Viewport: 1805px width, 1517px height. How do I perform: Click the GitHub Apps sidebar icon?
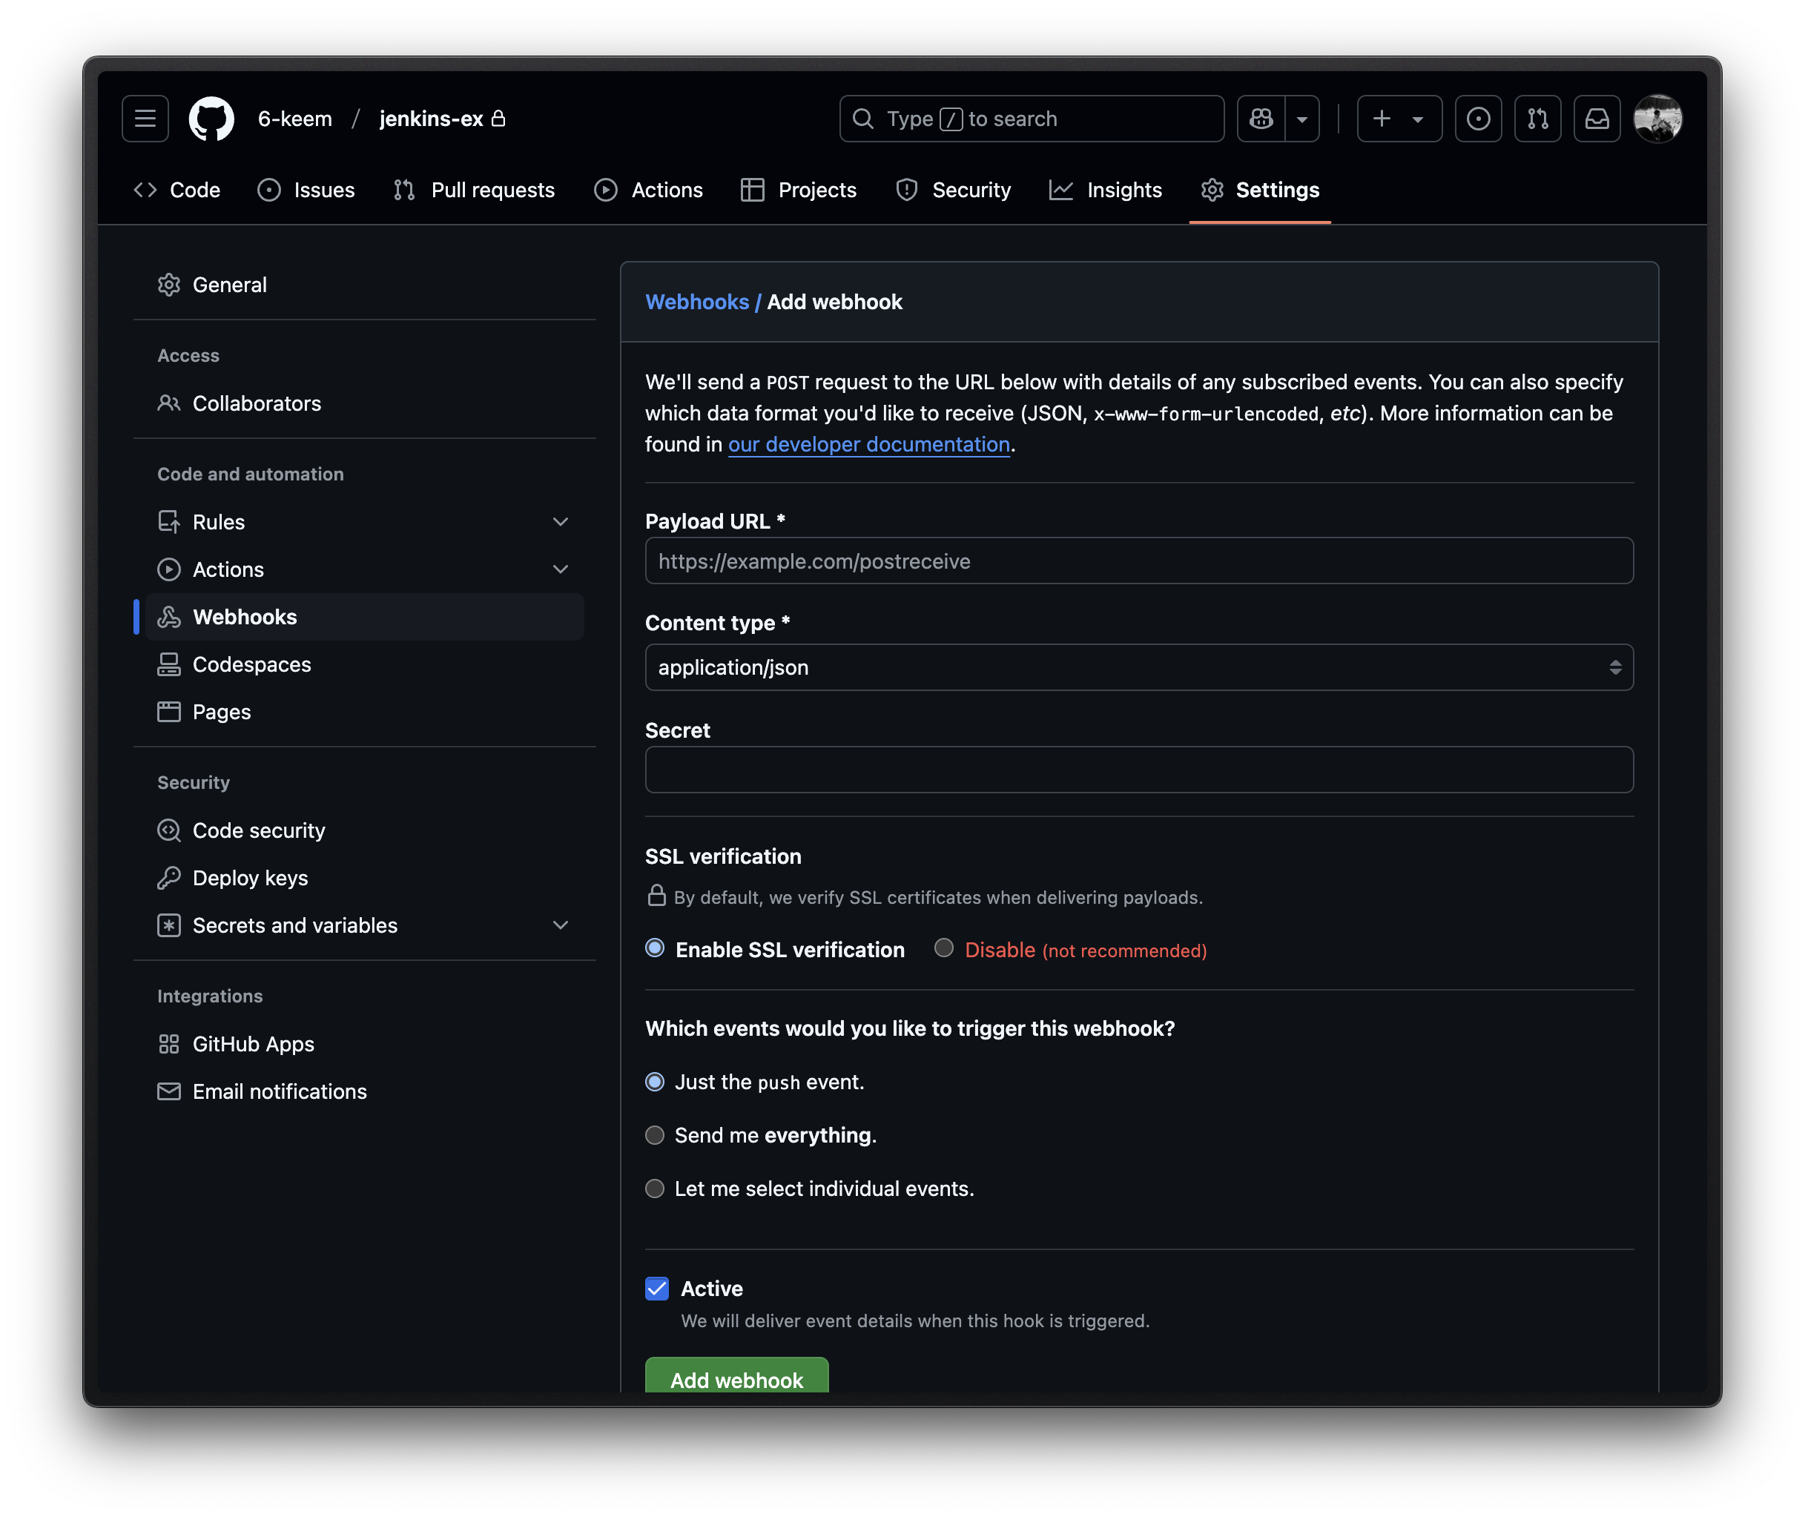click(168, 1044)
